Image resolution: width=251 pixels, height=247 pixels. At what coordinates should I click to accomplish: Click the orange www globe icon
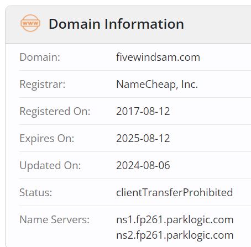click(30, 23)
